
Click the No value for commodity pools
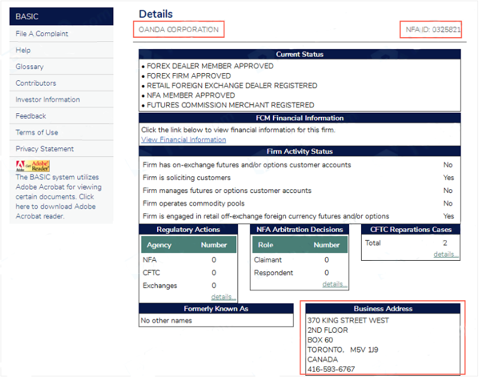click(448, 203)
